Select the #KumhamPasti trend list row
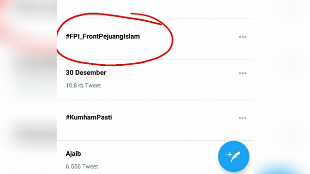Image resolution: width=310 pixels, height=174 pixels. click(155, 120)
